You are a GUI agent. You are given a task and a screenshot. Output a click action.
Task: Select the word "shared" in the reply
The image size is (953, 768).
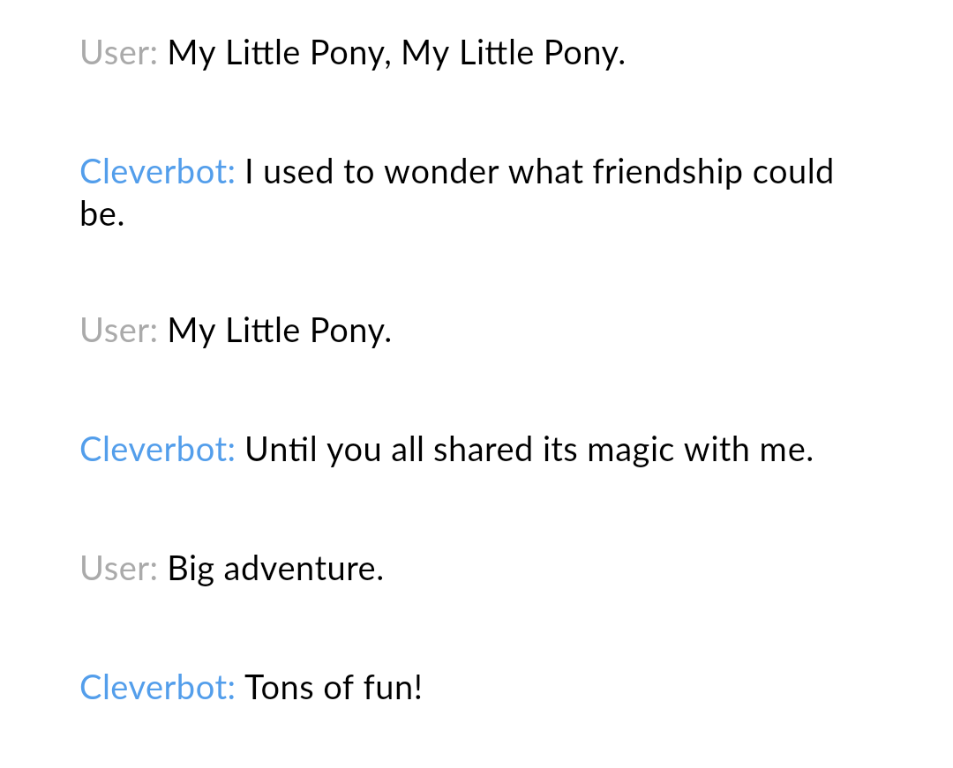tap(483, 450)
